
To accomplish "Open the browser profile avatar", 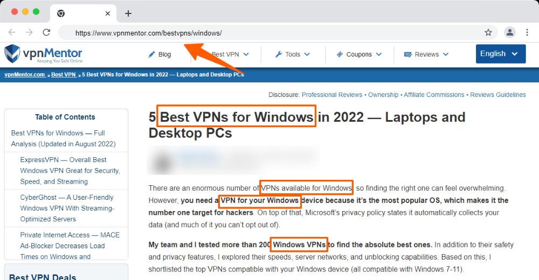I will click(510, 32).
